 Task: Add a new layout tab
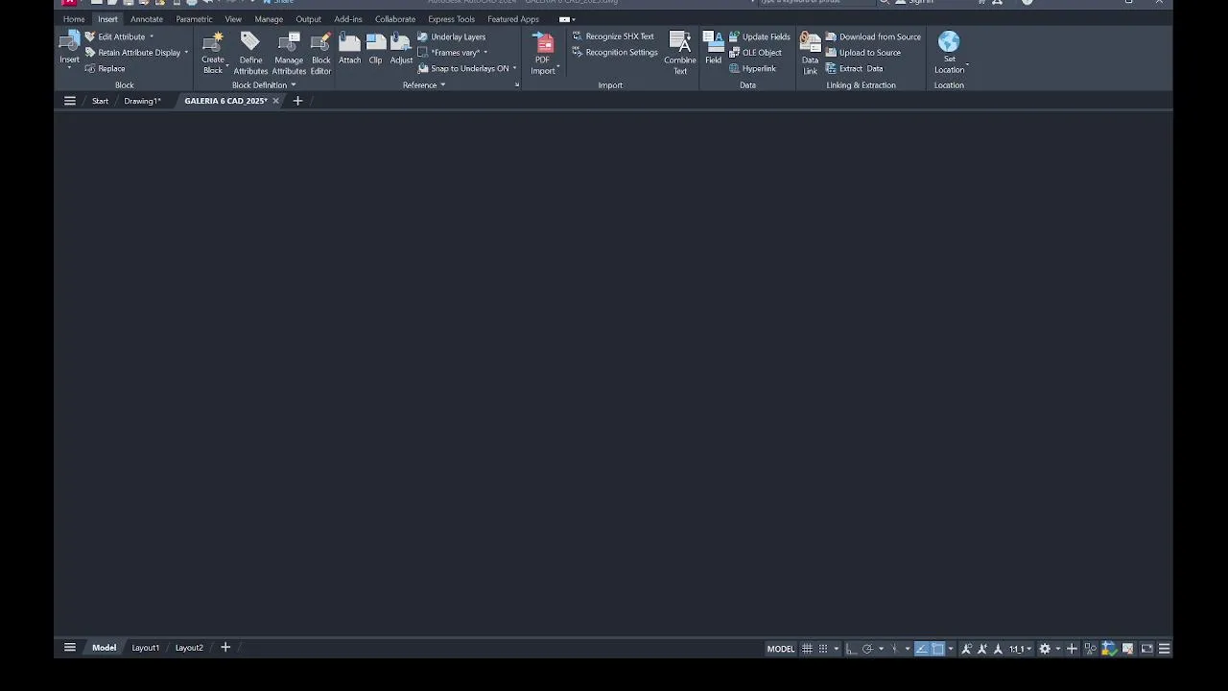tap(225, 648)
